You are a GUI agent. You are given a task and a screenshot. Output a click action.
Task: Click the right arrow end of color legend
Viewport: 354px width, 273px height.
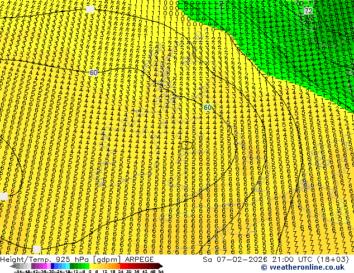point(160,266)
